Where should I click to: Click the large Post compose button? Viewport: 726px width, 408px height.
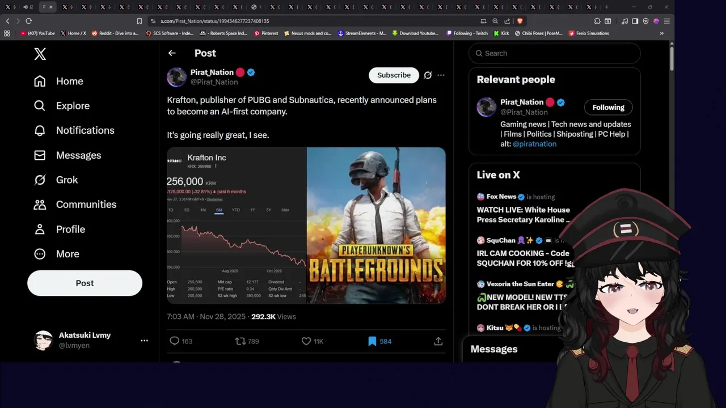tap(85, 283)
